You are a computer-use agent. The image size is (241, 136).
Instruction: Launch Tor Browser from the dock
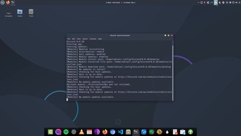97,132
